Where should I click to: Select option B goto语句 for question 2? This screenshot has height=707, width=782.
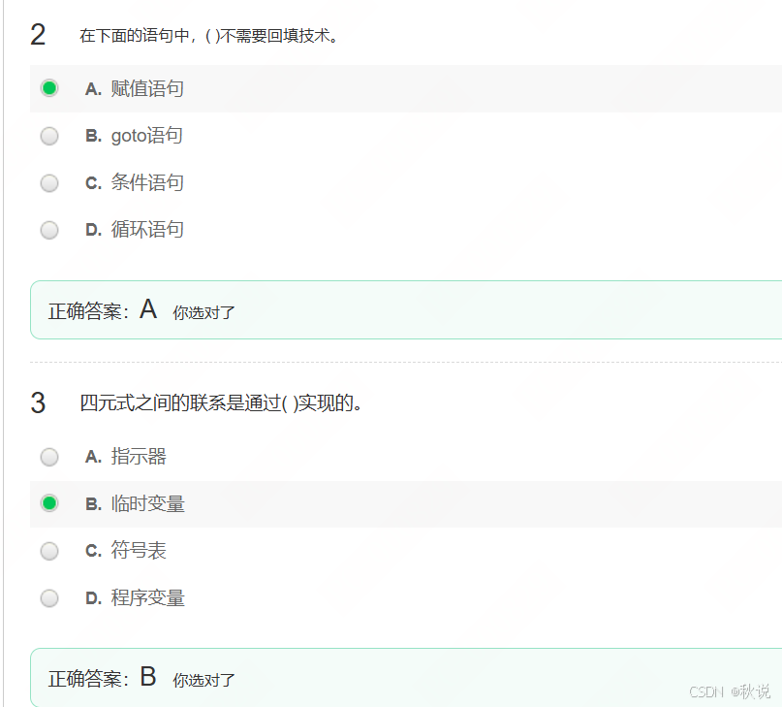(49, 136)
